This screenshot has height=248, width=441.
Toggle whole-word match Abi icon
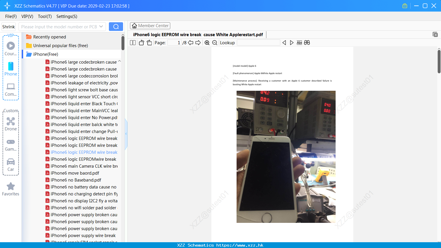pos(299,43)
